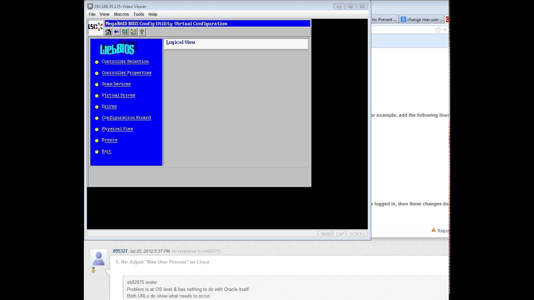Click the blue Back arrow toolbar icon
Screen dimensions: 534x300
tap(116, 32)
